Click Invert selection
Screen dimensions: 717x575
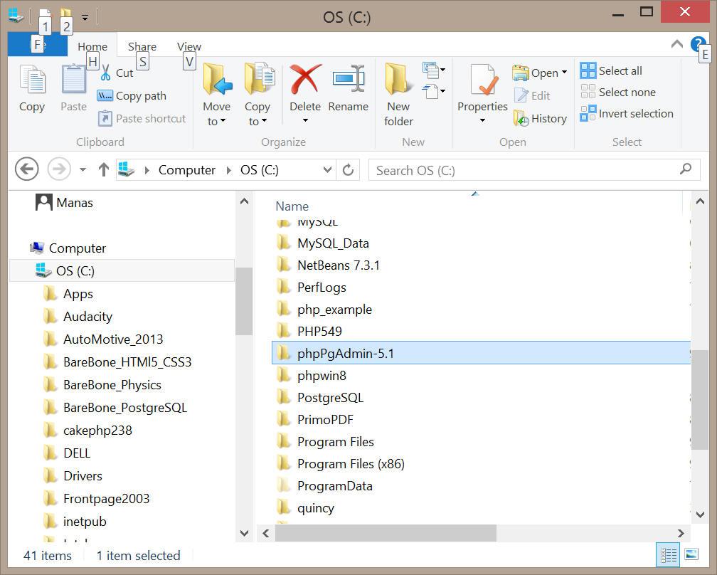pos(627,113)
